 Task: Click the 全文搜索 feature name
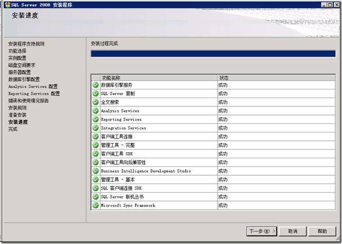(110, 102)
